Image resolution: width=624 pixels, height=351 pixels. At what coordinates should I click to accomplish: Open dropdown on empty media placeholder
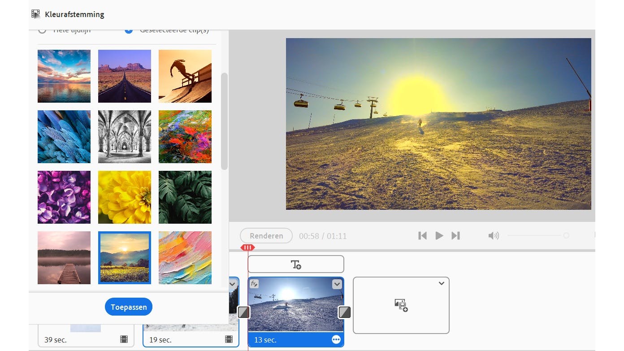[442, 283]
